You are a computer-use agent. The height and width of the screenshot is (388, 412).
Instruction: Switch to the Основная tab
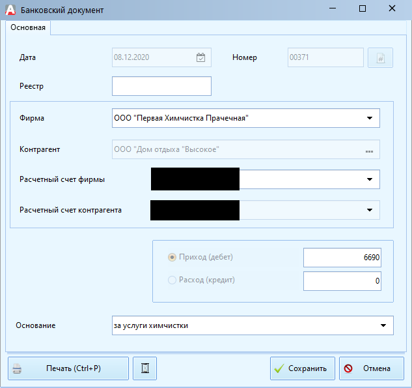[29, 27]
